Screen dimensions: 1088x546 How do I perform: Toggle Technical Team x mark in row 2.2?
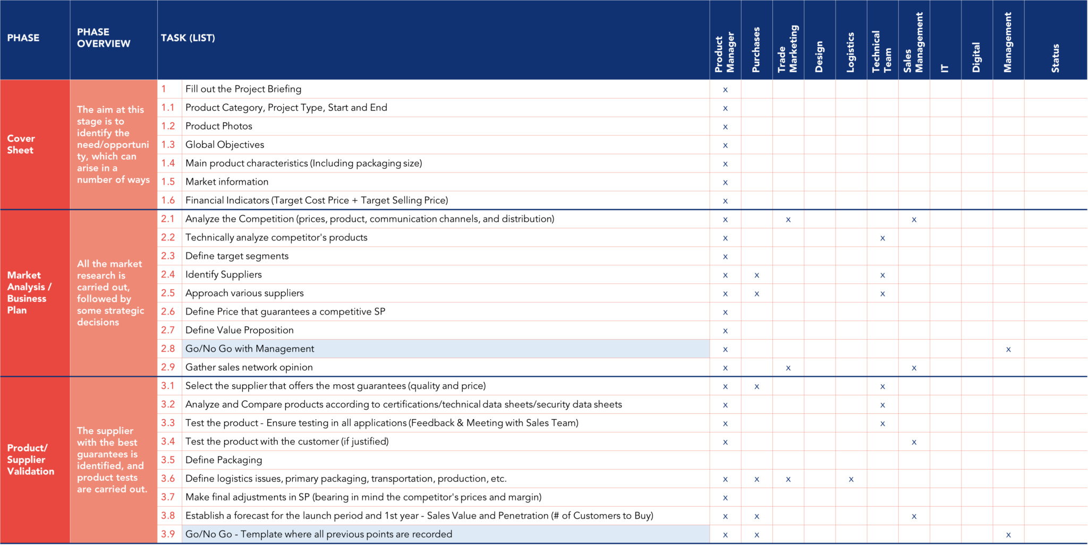[x=882, y=238]
